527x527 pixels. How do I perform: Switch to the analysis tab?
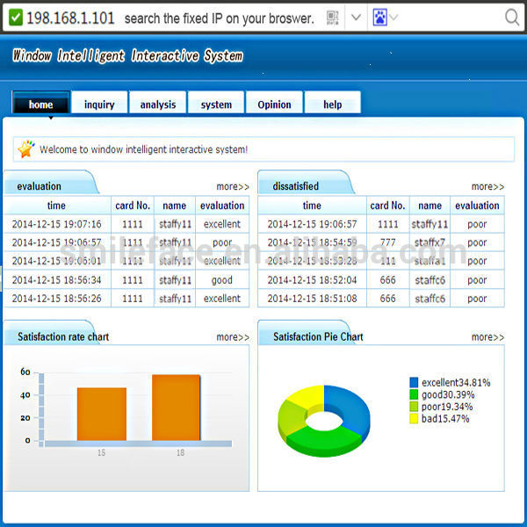tap(157, 105)
